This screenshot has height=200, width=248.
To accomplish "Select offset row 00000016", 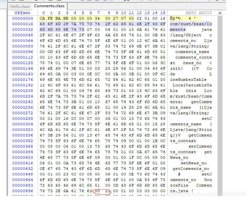I will pos(23,24).
